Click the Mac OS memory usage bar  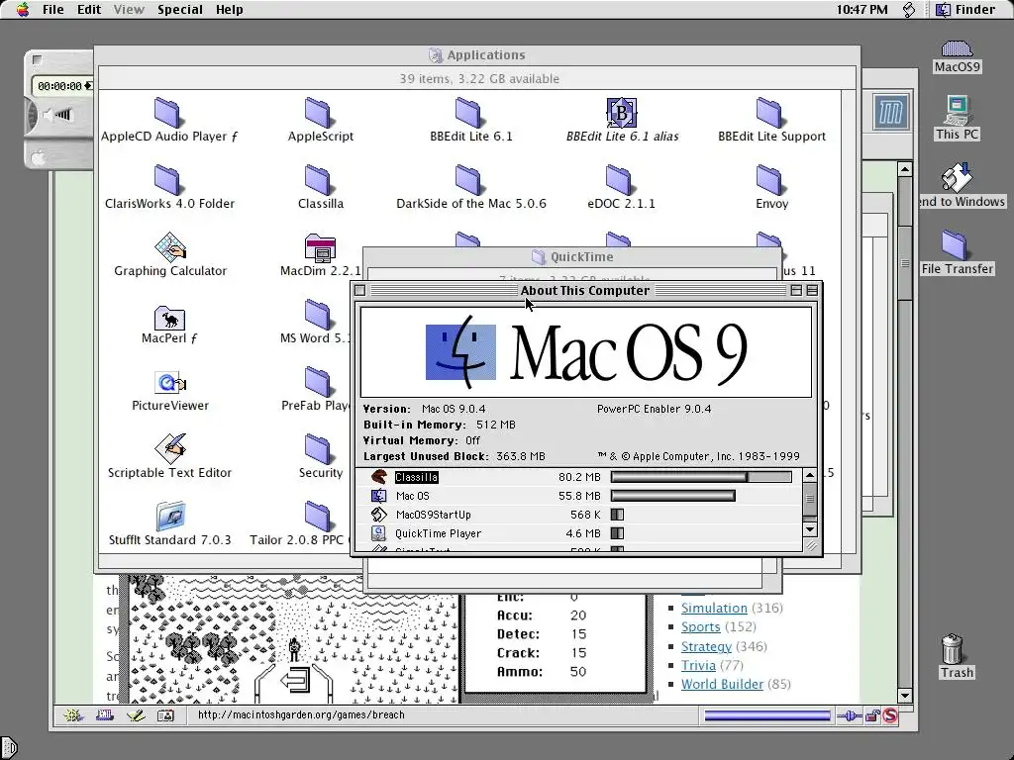[673, 496]
